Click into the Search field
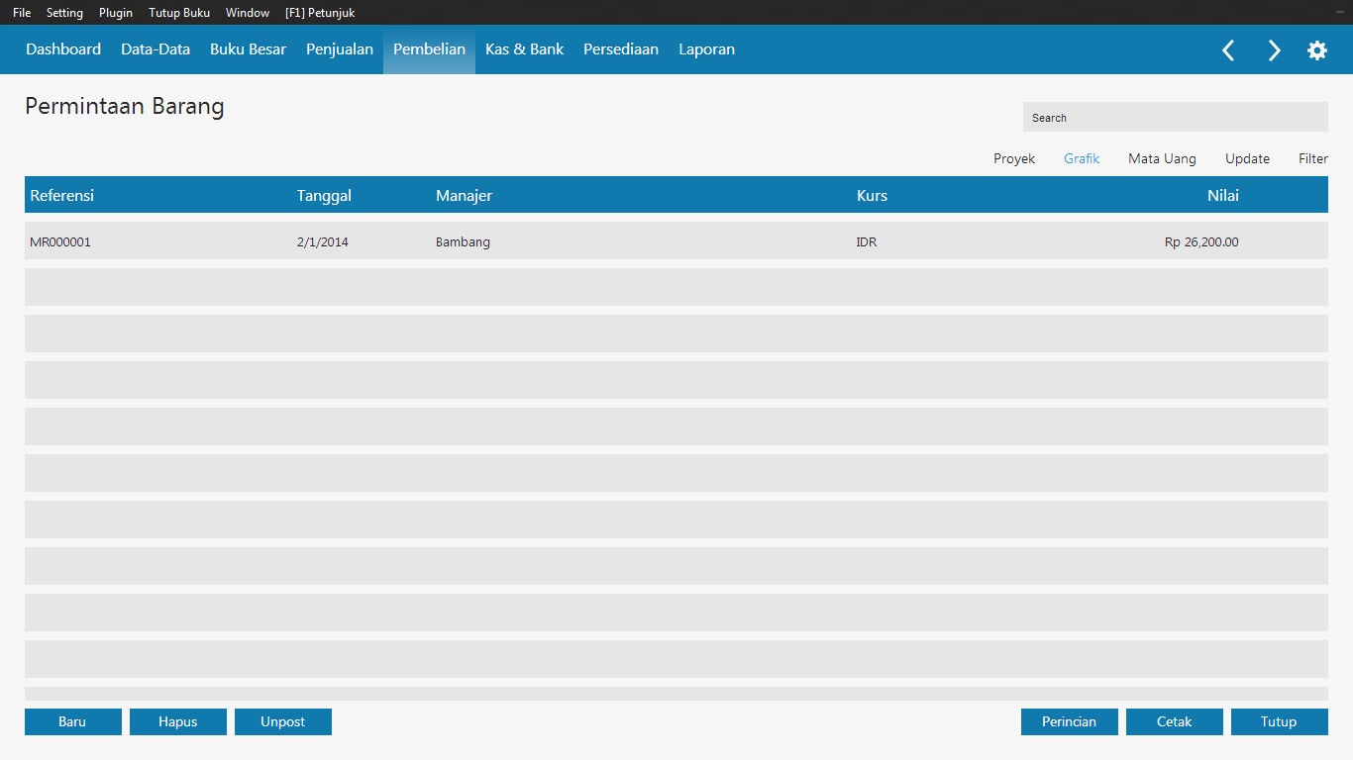Viewport: 1353px width, 760px height. [1176, 117]
